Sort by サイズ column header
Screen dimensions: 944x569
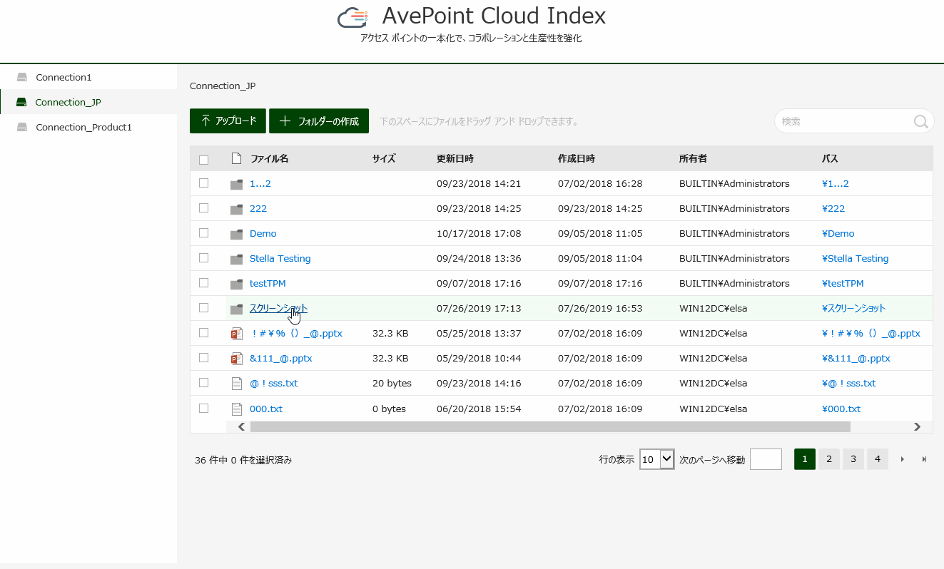tap(384, 158)
